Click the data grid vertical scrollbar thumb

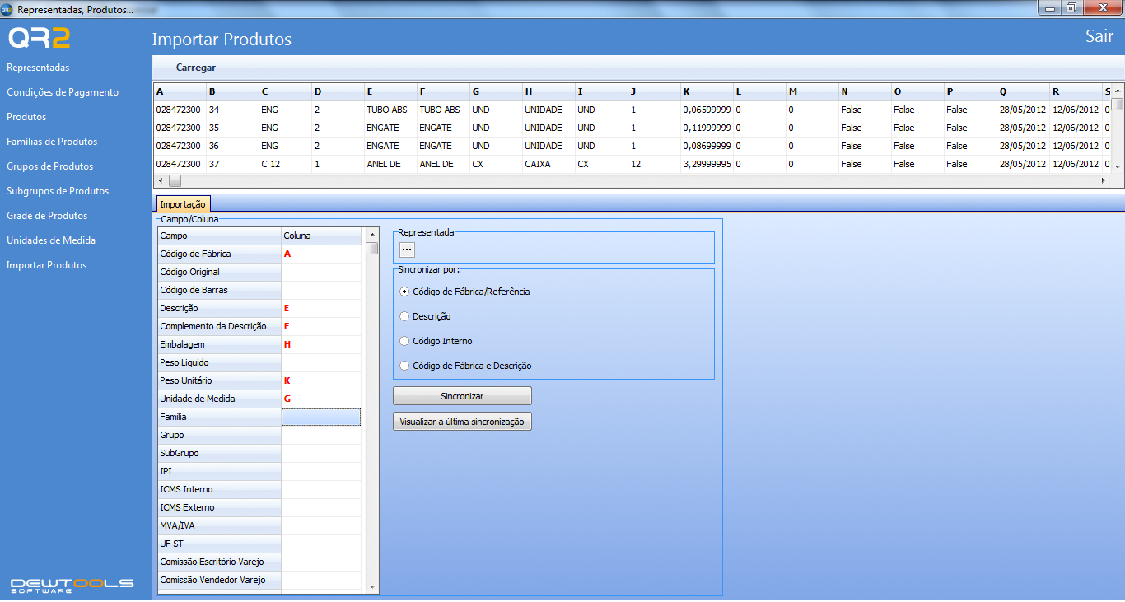coord(1118,104)
